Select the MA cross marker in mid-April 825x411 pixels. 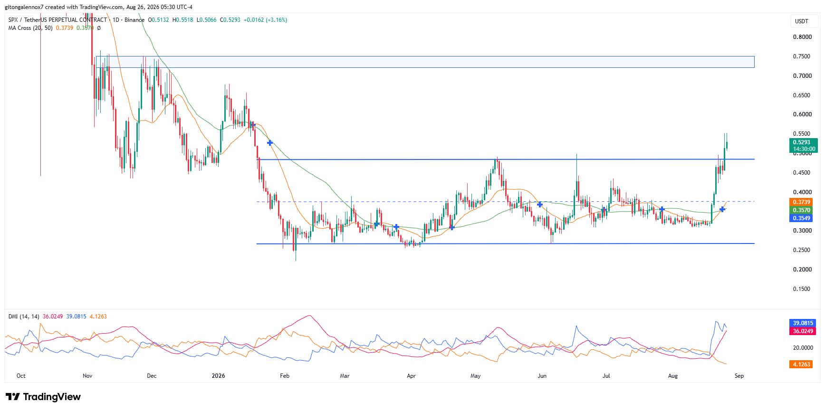pos(452,227)
